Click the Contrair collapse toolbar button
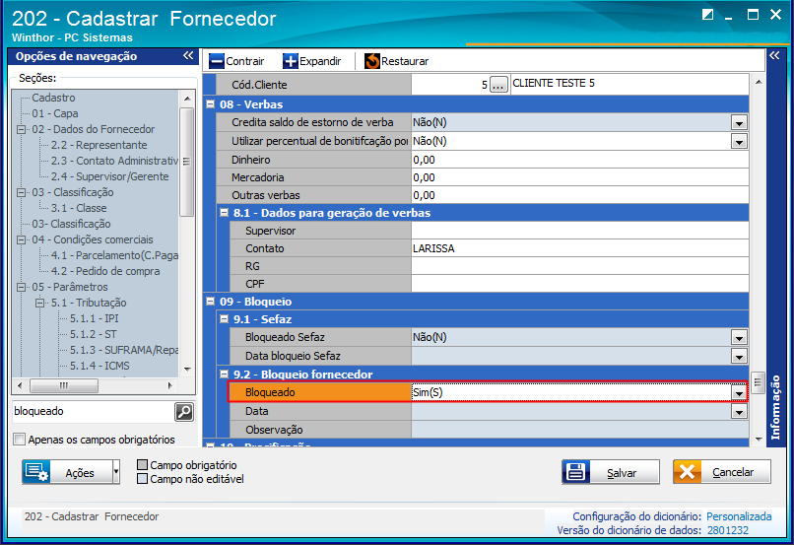Image resolution: width=794 pixels, height=545 pixels. pos(236,61)
